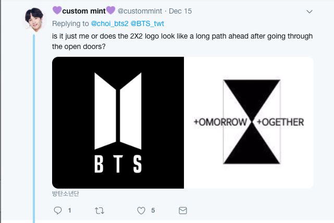Viewport: 334px width, 223px height.
Task: Visit the @custommint handle link
Action: 140,11
